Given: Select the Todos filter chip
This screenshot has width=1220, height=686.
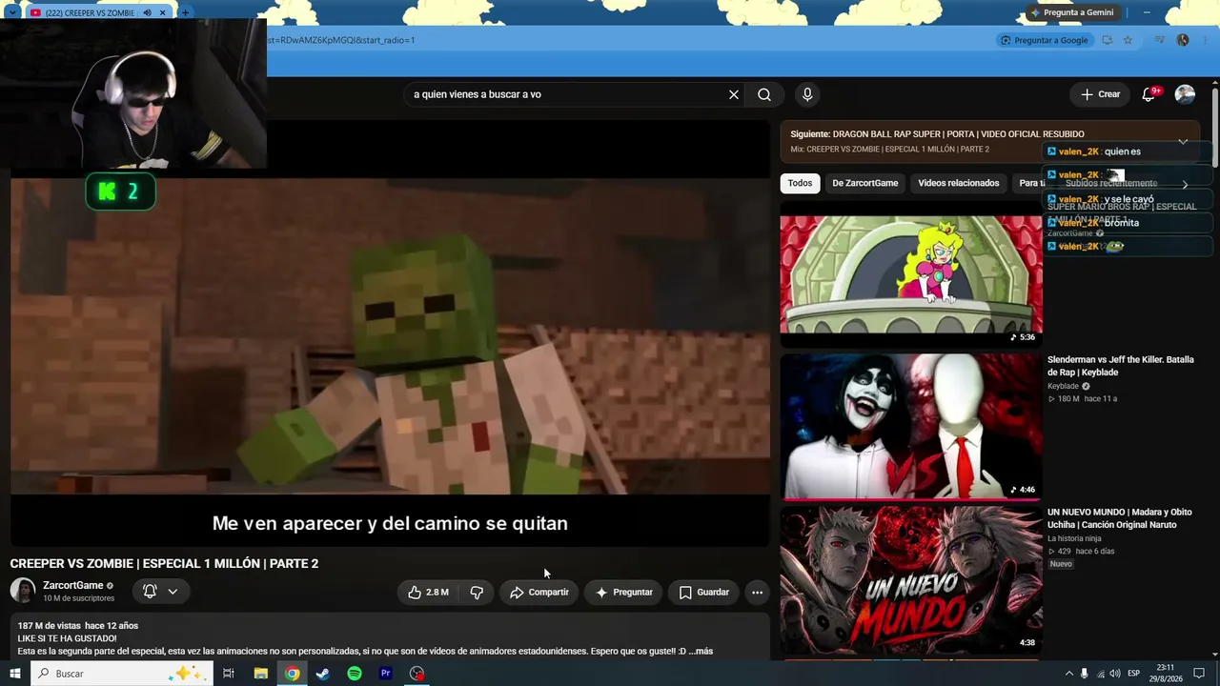Looking at the screenshot, I should coord(801,183).
